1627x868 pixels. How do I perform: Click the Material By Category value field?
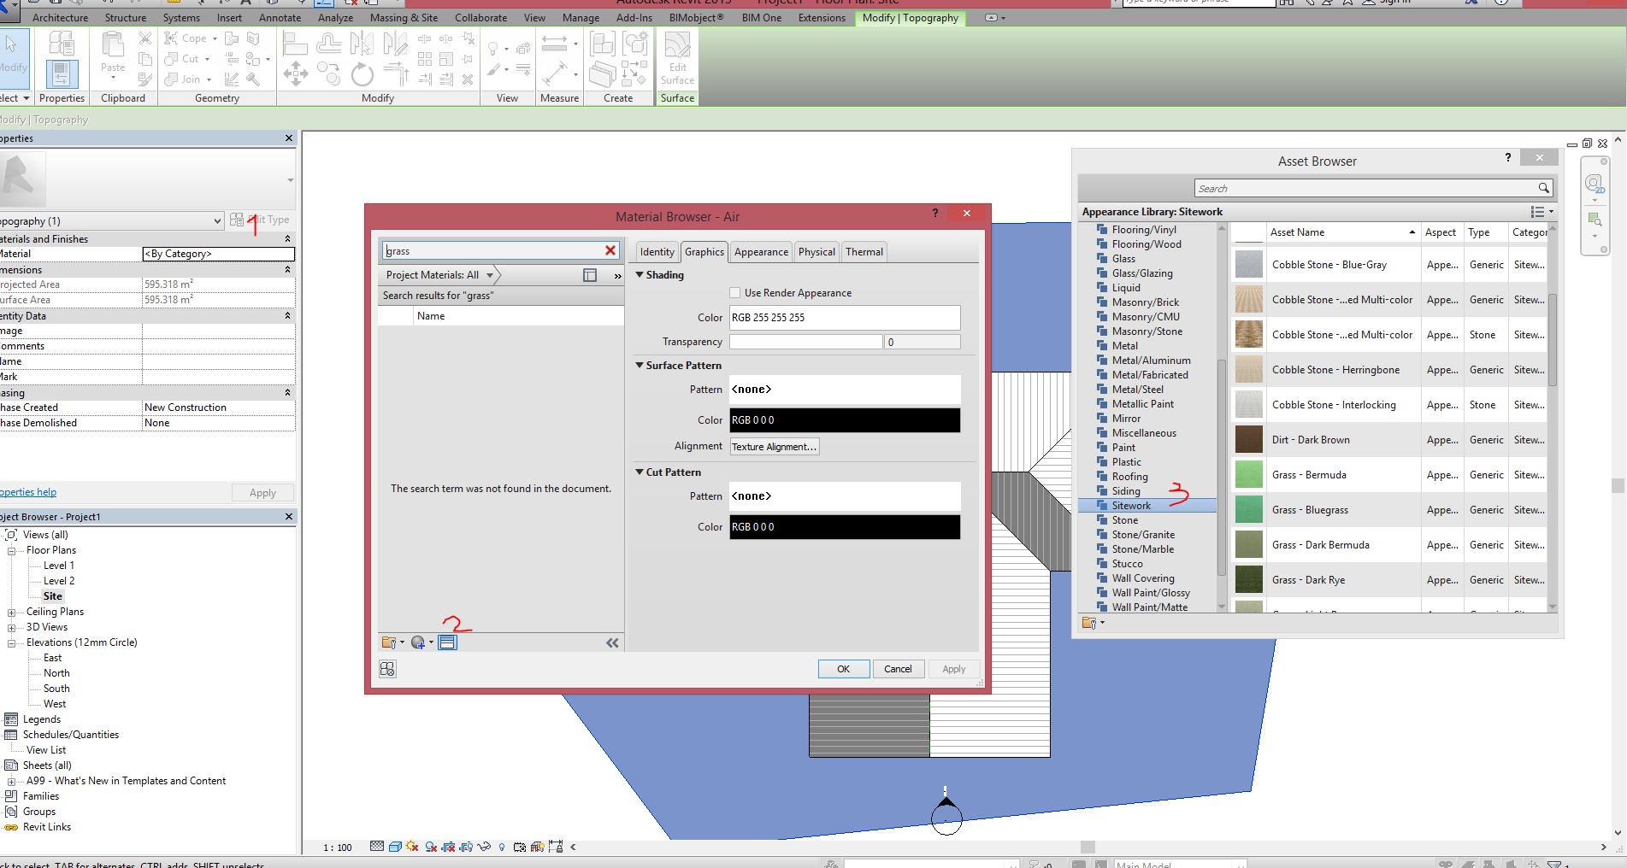point(218,254)
